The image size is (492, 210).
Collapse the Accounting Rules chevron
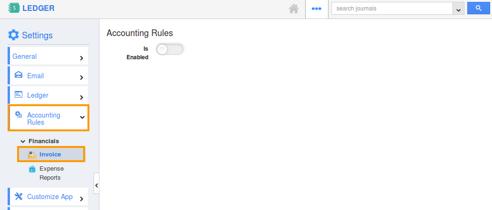(82, 118)
